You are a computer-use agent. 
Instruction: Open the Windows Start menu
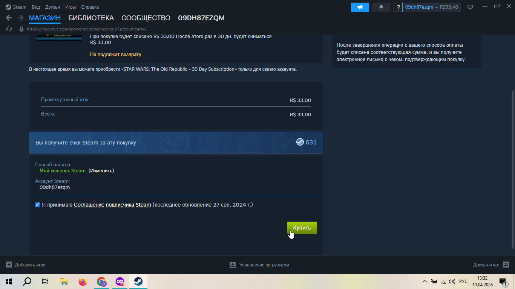pyautogui.click(x=9, y=281)
